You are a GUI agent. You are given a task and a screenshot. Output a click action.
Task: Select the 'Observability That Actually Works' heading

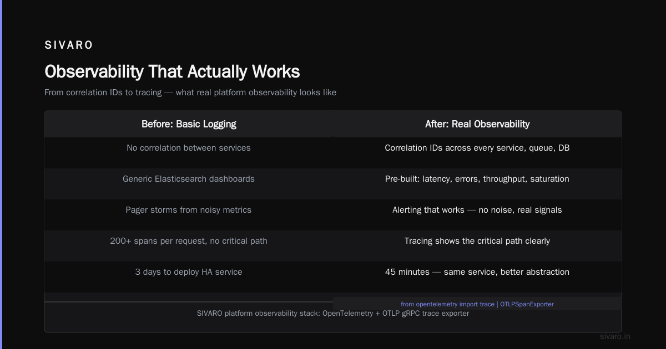tap(172, 71)
